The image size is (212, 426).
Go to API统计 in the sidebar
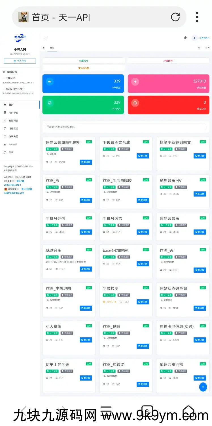coord(13,144)
